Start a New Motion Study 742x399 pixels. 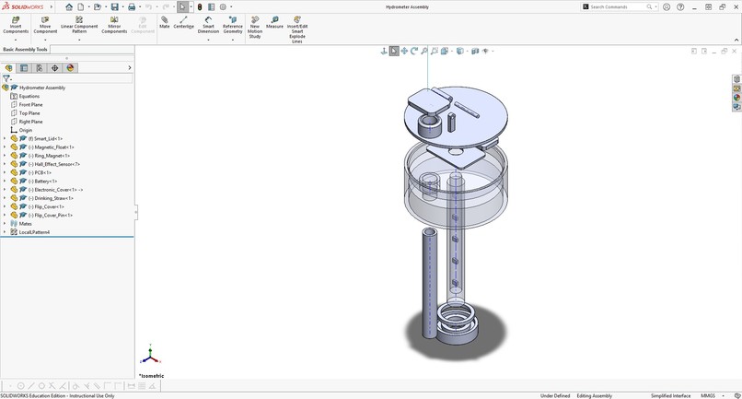255,27
